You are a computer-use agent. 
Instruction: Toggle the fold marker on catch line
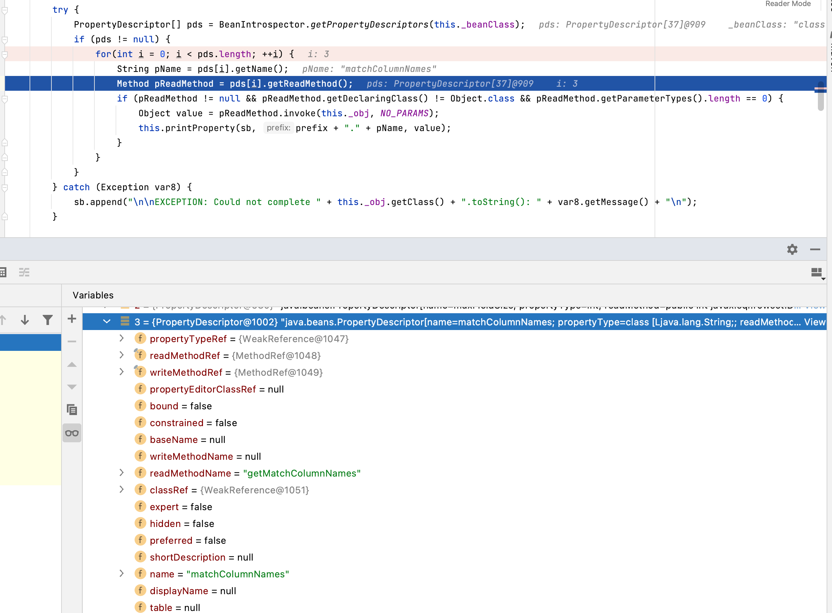5,188
